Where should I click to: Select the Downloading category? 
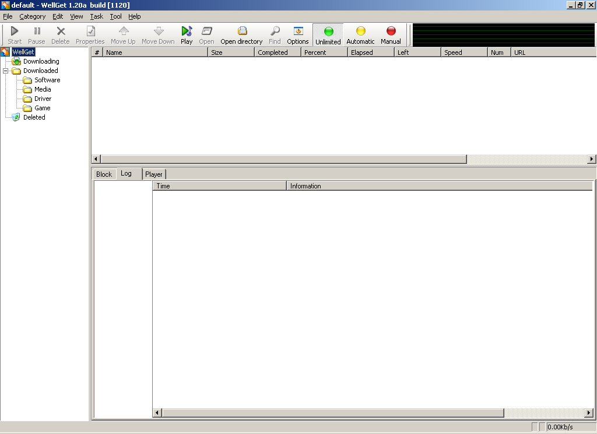(41, 61)
